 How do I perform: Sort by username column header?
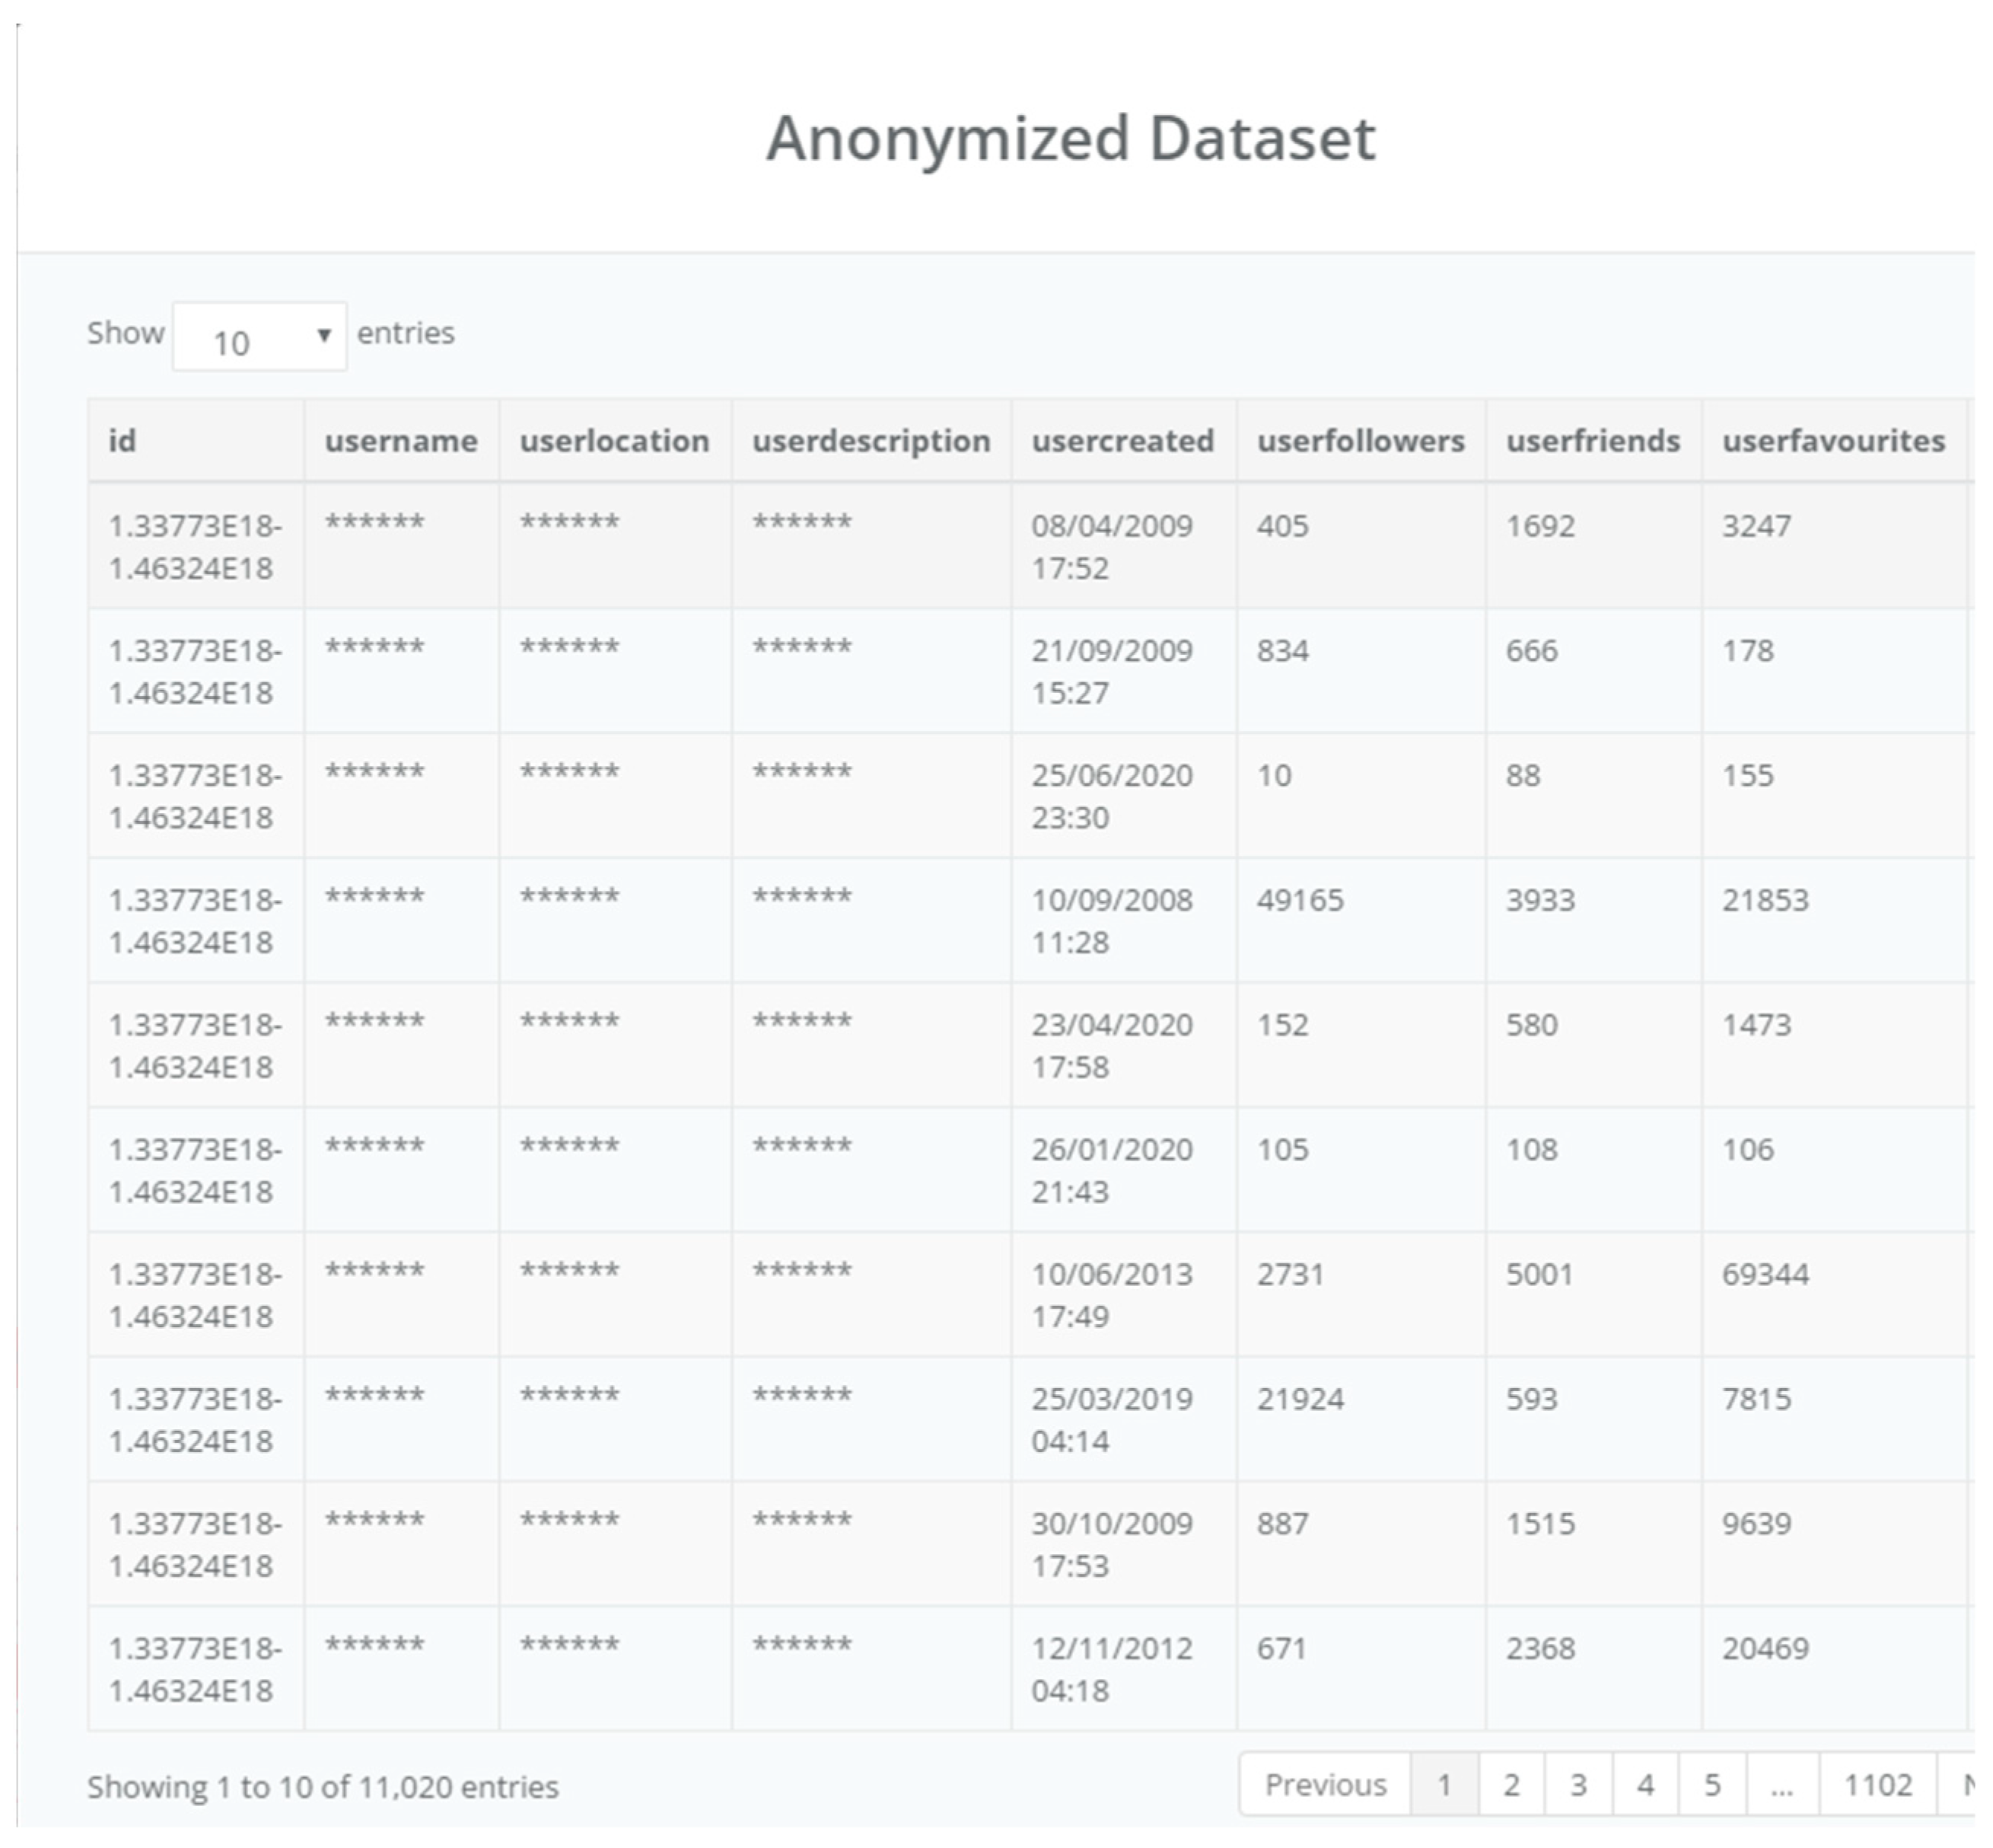(x=401, y=441)
